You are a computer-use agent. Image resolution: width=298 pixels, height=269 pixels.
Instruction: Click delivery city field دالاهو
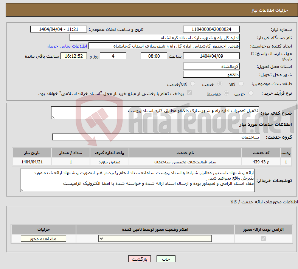pyautogui.click(x=211, y=74)
